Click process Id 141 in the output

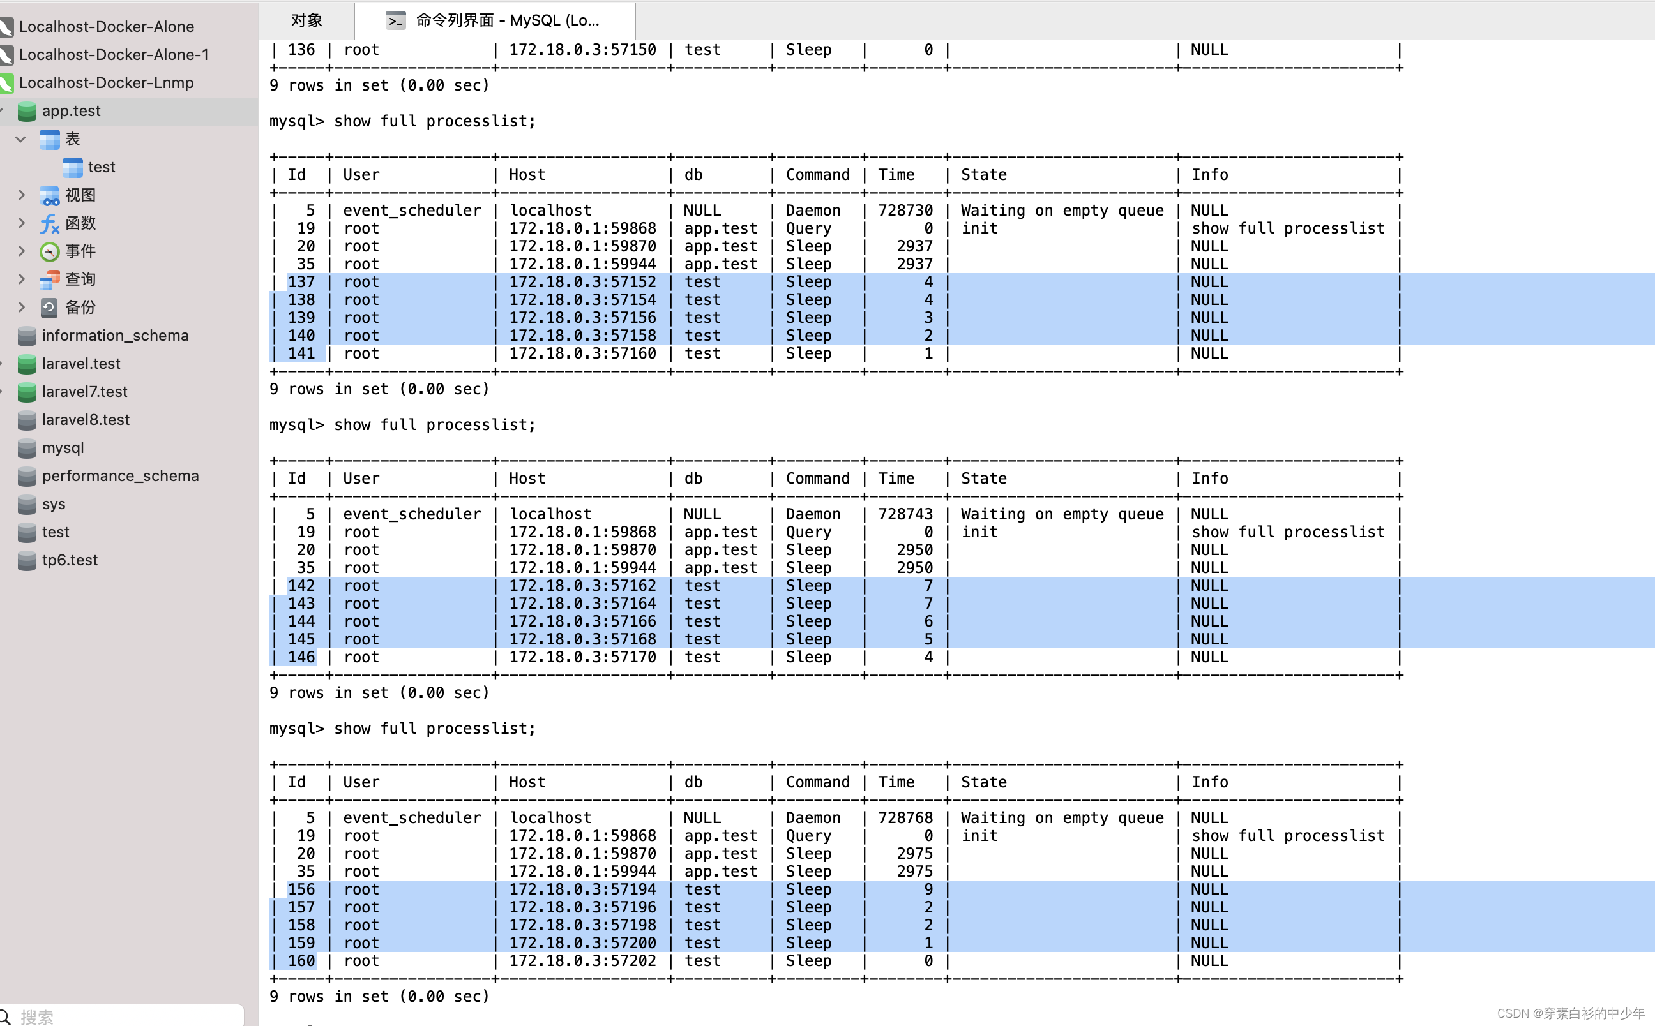[x=301, y=353]
